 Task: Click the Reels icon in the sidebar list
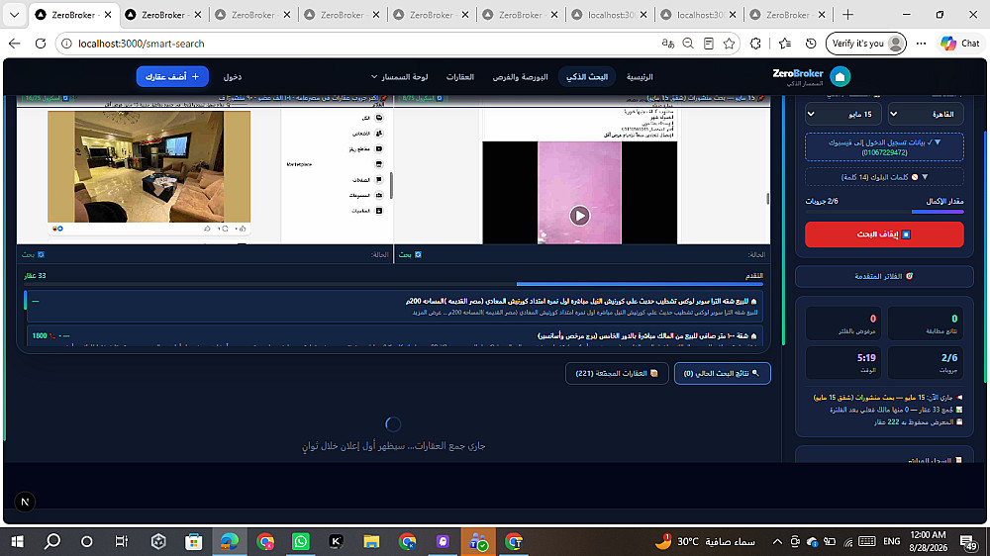pyautogui.click(x=379, y=149)
